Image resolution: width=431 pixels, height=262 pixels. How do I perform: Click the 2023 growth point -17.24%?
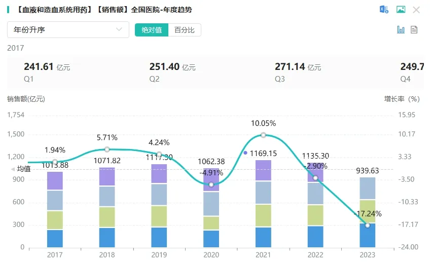(x=368, y=226)
